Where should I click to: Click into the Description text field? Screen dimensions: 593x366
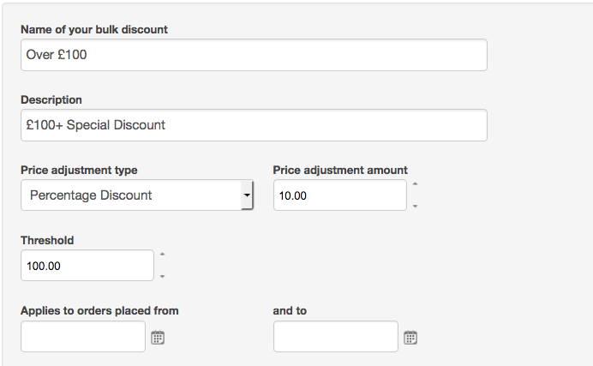coord(254,125)
